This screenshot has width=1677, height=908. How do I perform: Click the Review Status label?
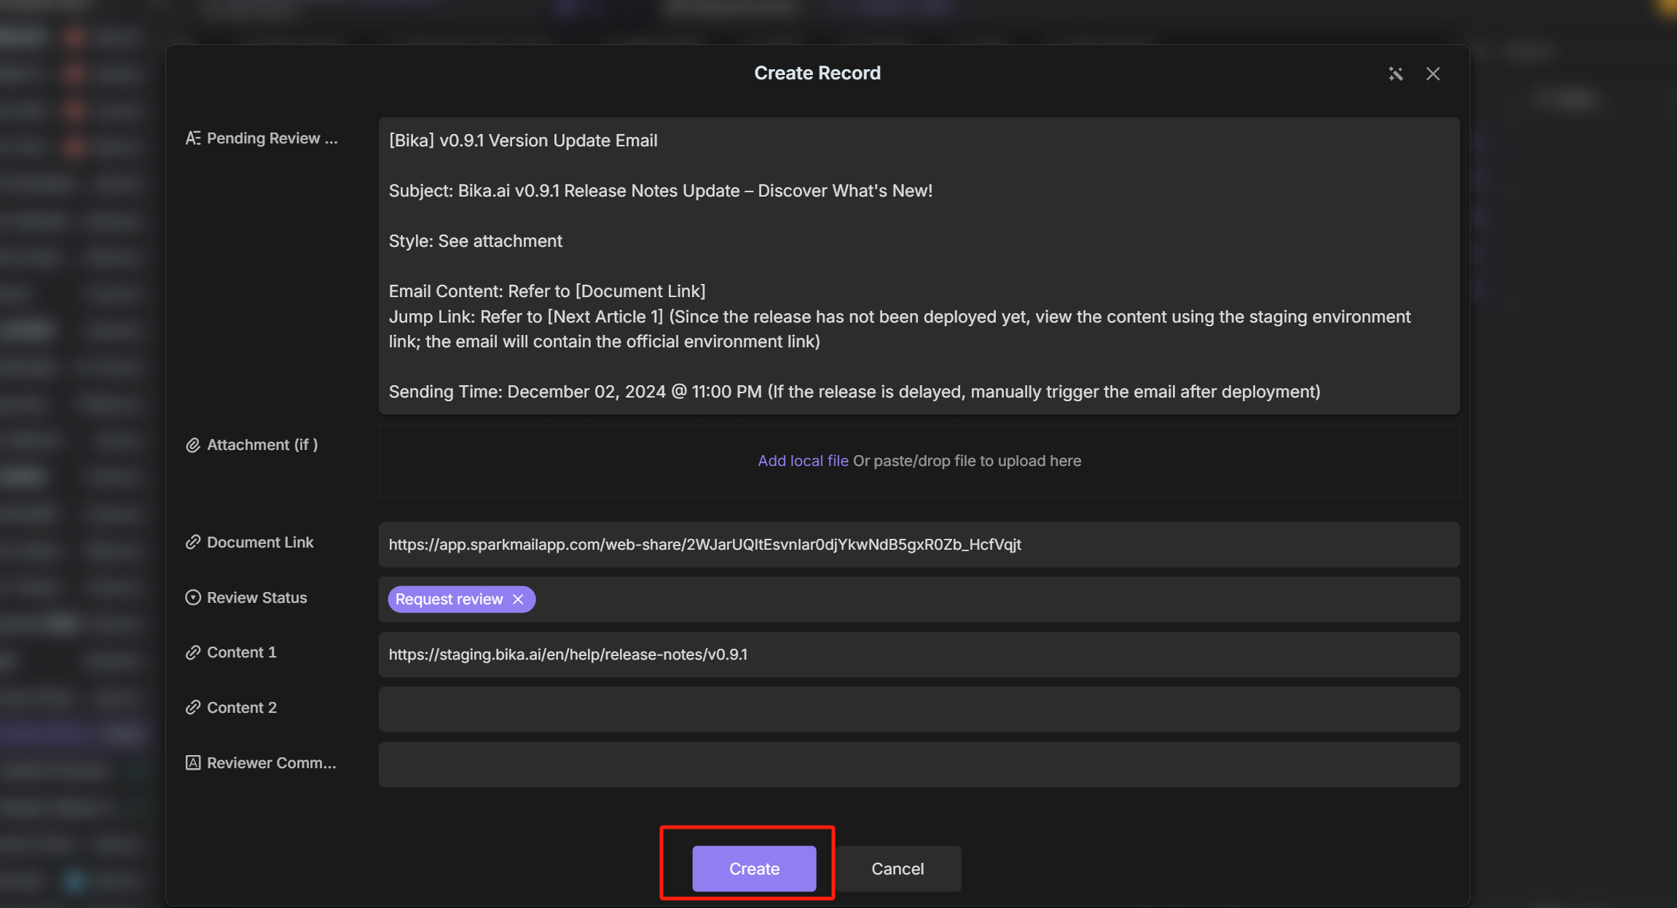pyautogui.click(x=256, y=598)
